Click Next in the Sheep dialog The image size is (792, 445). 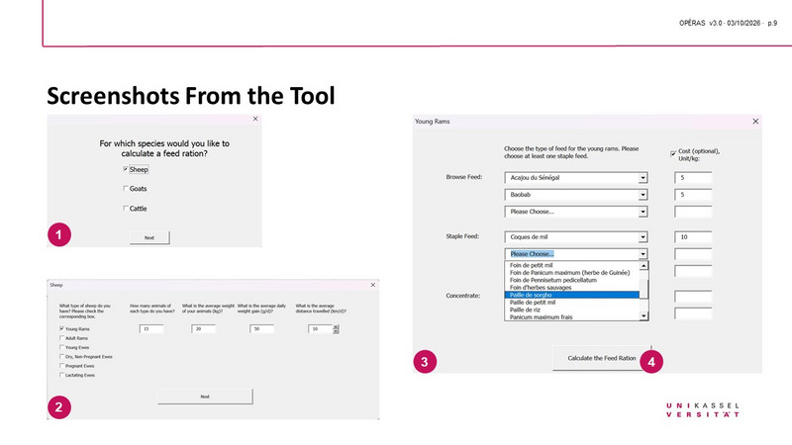205,396
